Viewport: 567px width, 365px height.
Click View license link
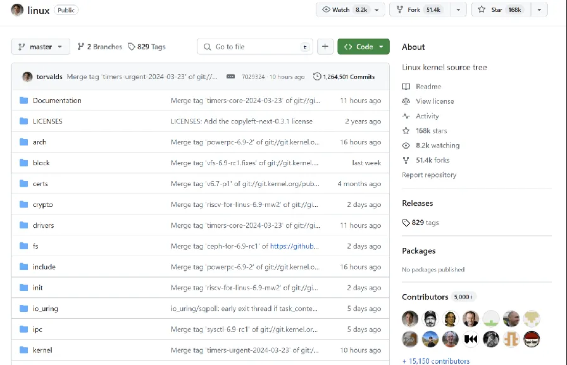click(435, 102)
